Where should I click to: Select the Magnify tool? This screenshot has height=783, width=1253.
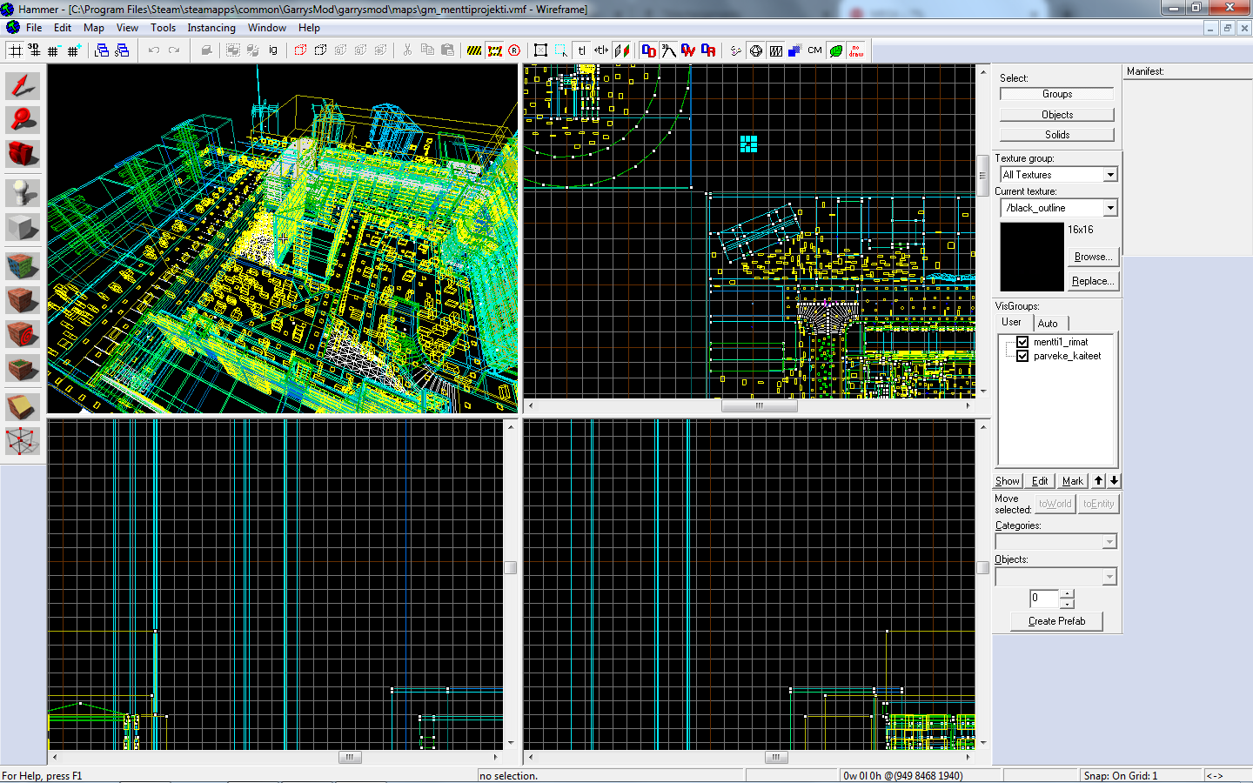pyautogui.click(x=23, y=120)
